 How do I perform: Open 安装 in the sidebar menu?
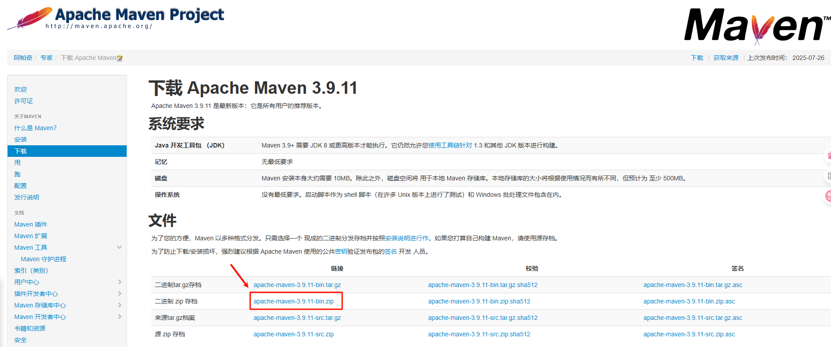pos(20,140)
